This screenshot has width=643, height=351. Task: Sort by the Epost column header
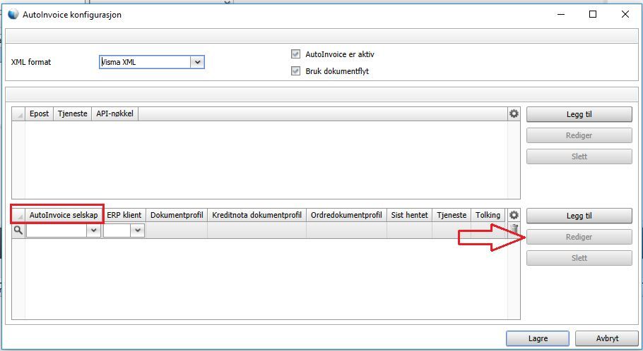point(39,113)
